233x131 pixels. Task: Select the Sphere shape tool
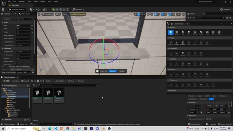[x=177, y=32]
